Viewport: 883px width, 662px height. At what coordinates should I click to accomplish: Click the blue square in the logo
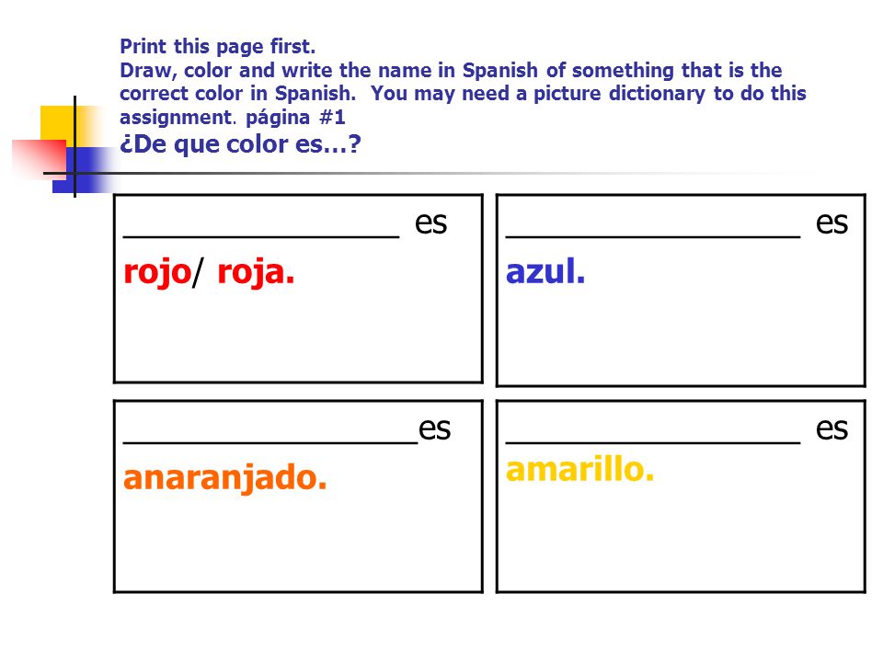coord(84,170)
